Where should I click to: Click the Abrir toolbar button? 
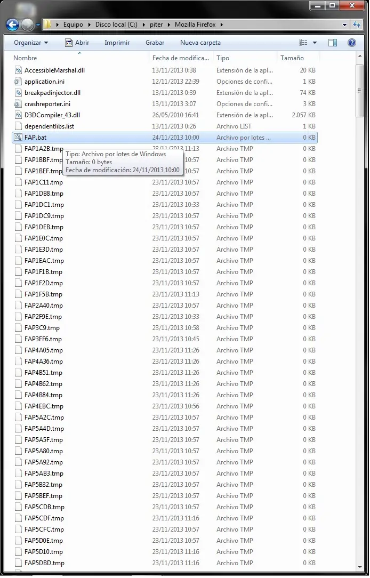click(x=77, y=43)
